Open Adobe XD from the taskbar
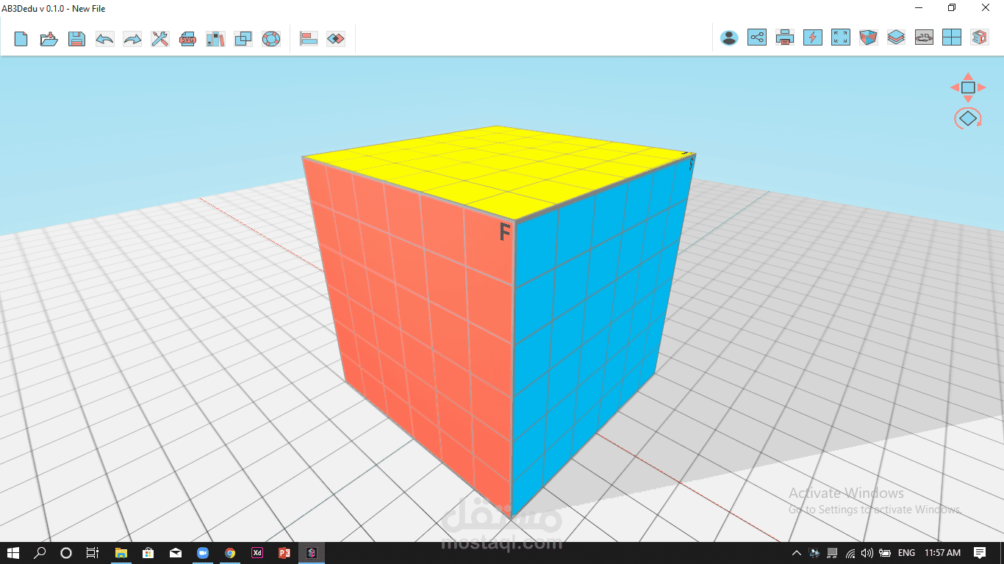This screenshot has height=564, width=1004. coord(257,553)
